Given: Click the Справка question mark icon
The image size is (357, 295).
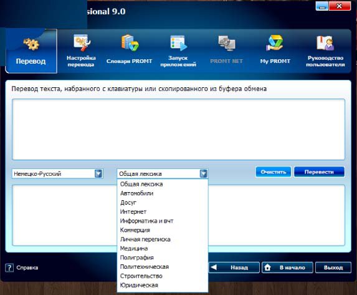Looking at the screenshot, I should tap(9, 268).
